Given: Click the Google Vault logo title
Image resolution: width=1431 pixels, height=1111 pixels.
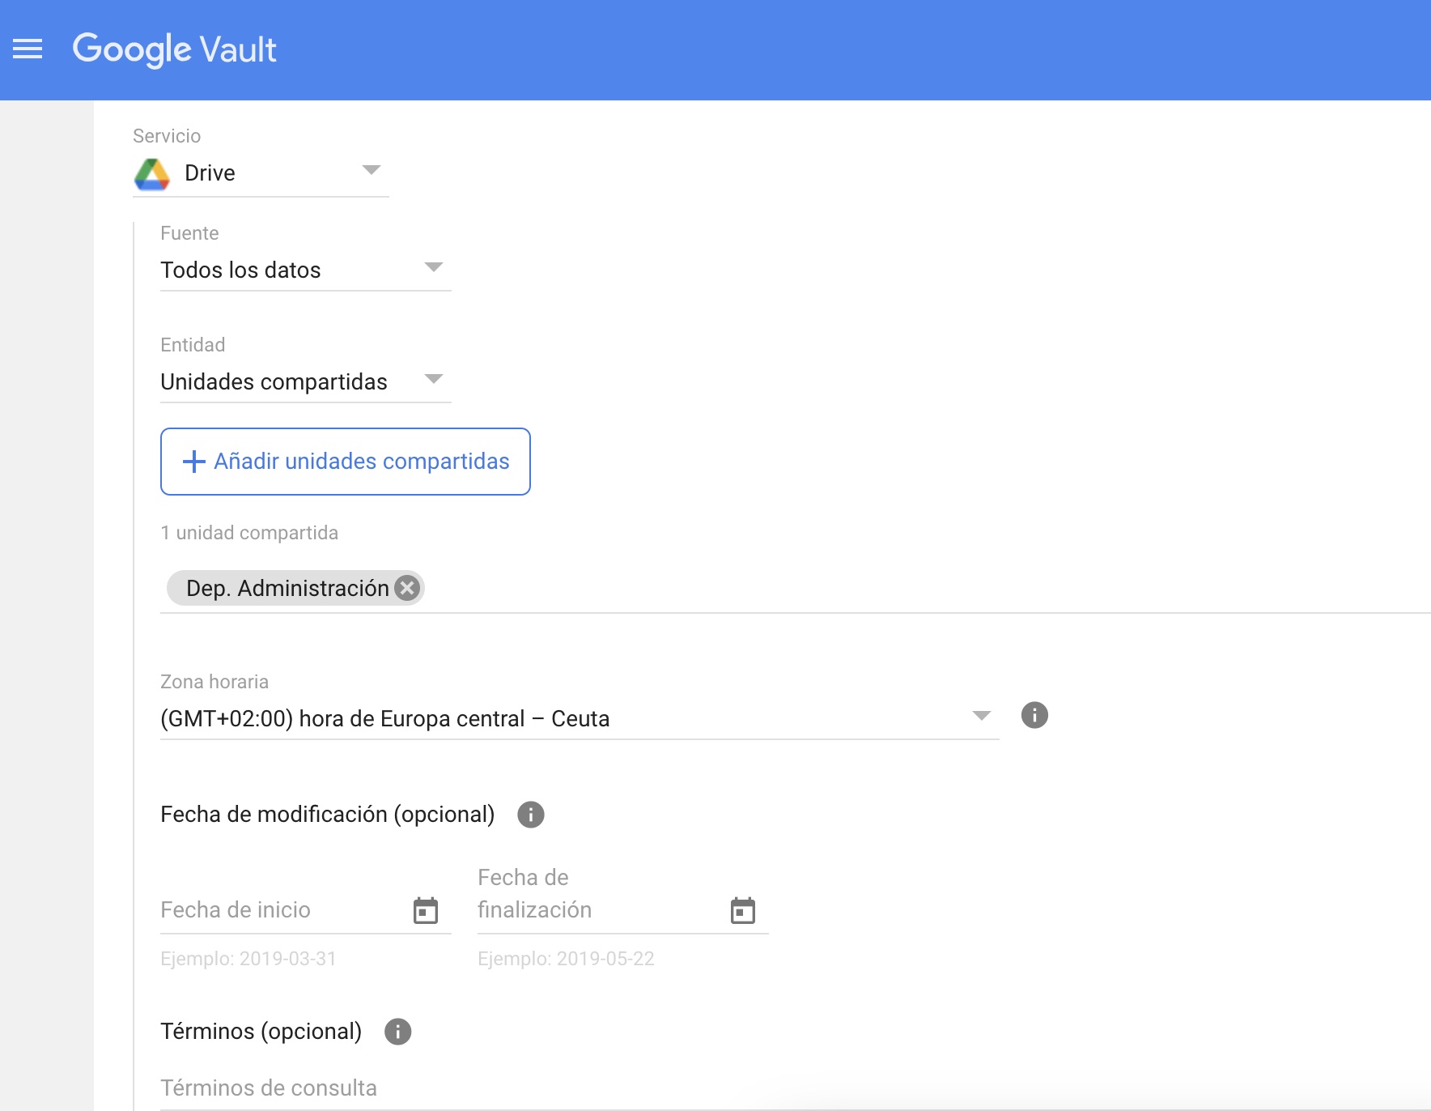Looking at the screenshot, I should coord(175,49).
